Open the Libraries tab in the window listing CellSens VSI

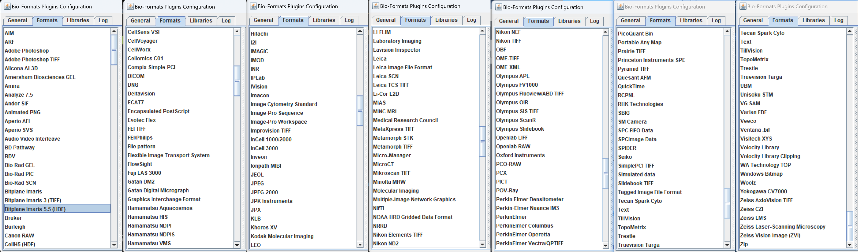[x=201, y=21]
